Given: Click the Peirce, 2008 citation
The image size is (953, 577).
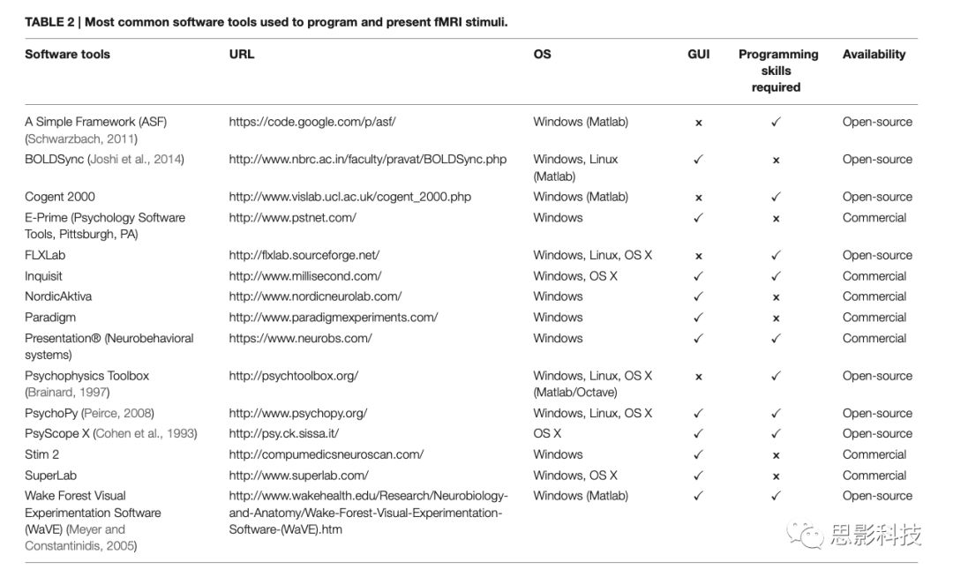Looking at the screenshot, I should [118, 413].
